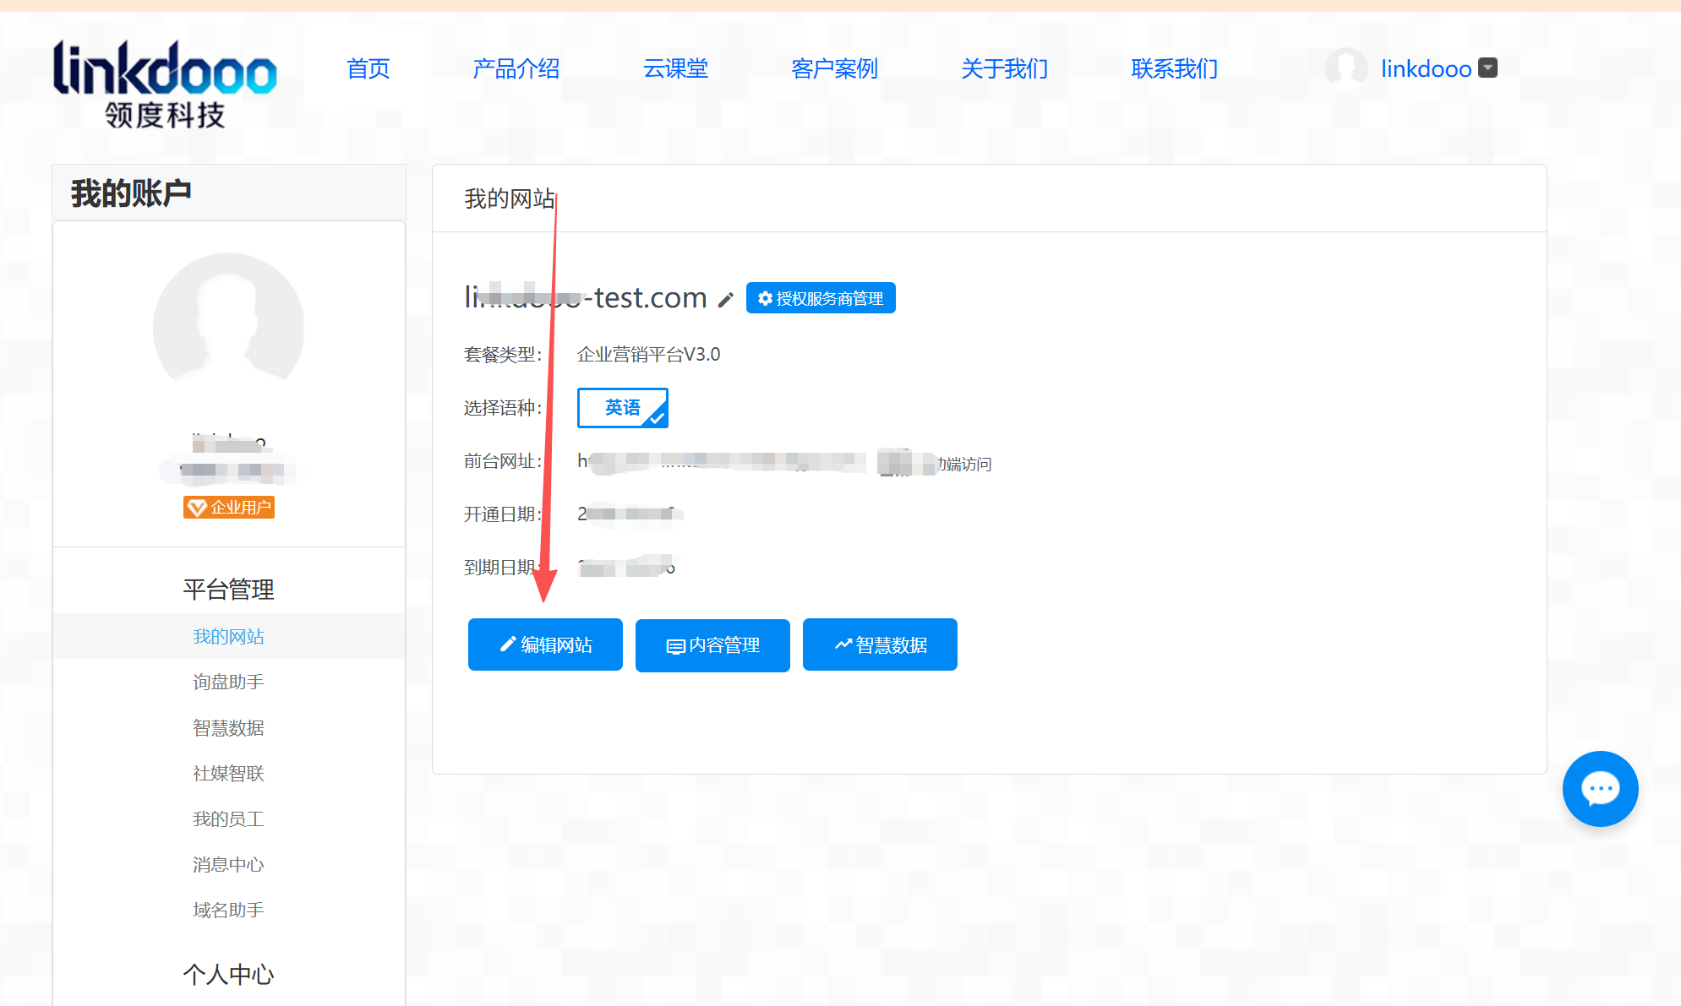
Task: Open the 智慧数据 button with chart icon
Action: coord(880,644)
